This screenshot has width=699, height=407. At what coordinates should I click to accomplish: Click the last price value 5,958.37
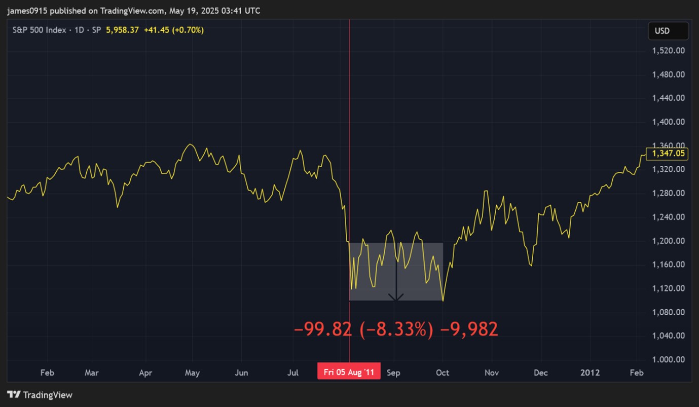point(122,30)
